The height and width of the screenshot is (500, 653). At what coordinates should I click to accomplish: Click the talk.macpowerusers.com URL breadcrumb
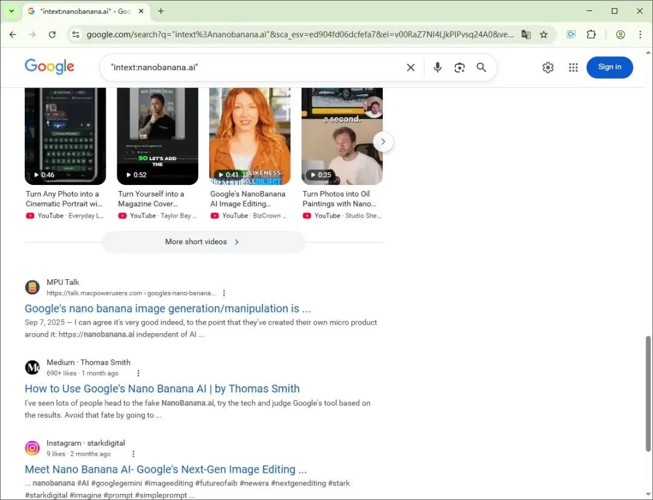point(131,293)
